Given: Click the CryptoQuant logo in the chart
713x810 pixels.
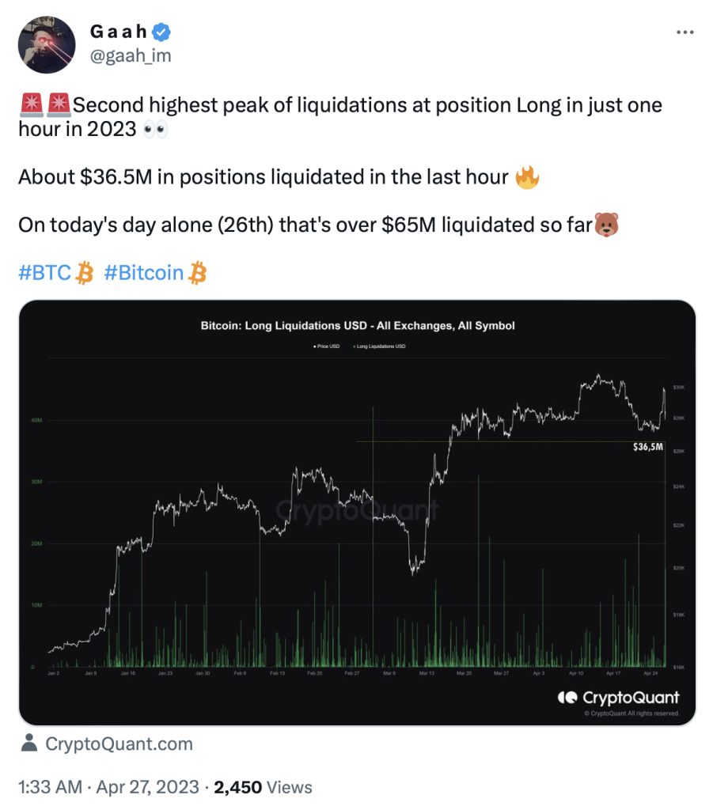Looking at the screenshot, I should pyautogui.click(x=618, y=698).
